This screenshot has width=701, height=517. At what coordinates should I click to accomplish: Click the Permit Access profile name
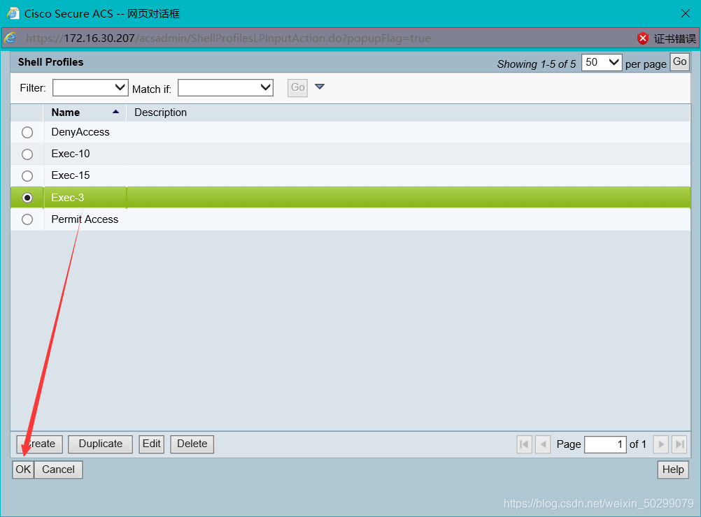[x=85, y=219]
